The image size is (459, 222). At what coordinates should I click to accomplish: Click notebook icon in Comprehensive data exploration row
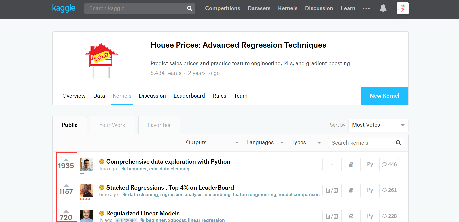point(351,165)
